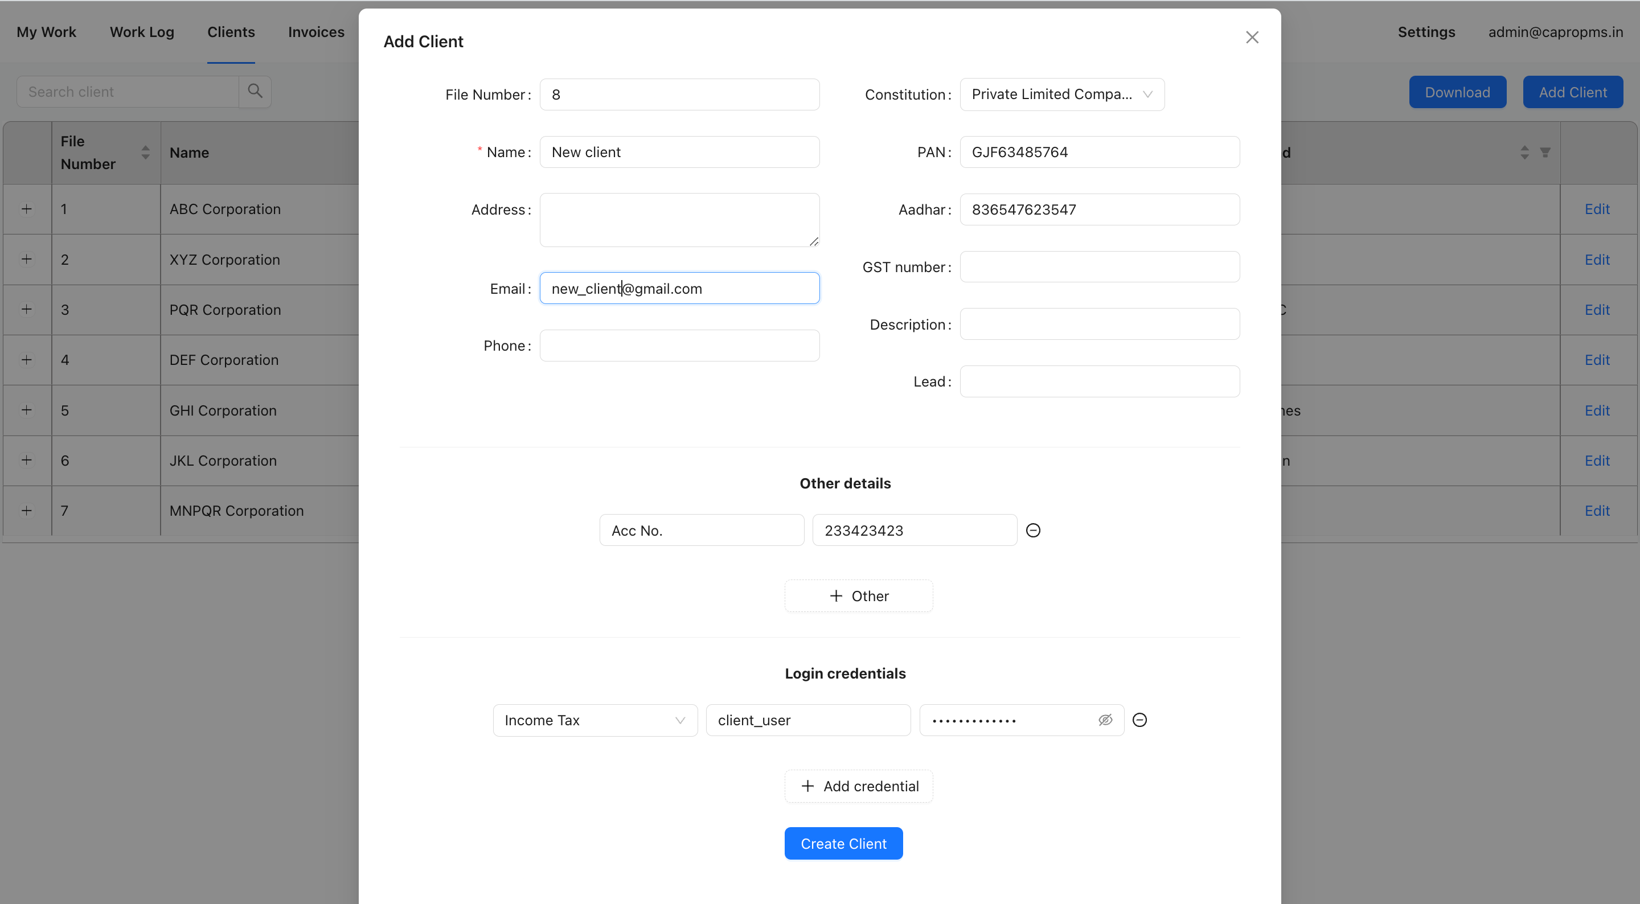Click the sort arrows on File Number column
This screenshot has width=1640, height=904.
pyautogui.click(x=145, y=152)
